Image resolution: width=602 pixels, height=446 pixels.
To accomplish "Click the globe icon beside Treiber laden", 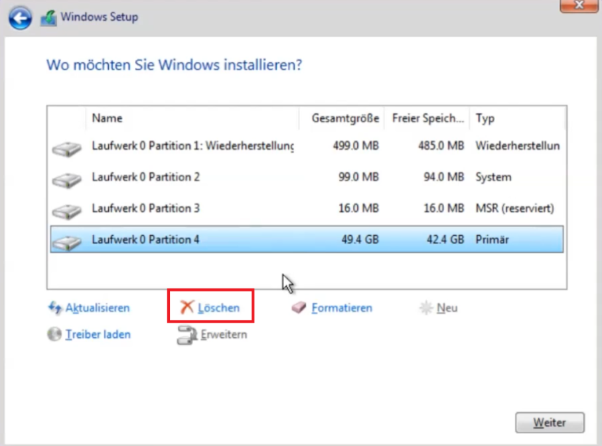I will [53, 334].
